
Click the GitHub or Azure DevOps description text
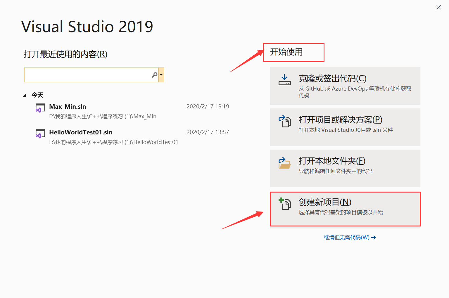coord(355,92)
